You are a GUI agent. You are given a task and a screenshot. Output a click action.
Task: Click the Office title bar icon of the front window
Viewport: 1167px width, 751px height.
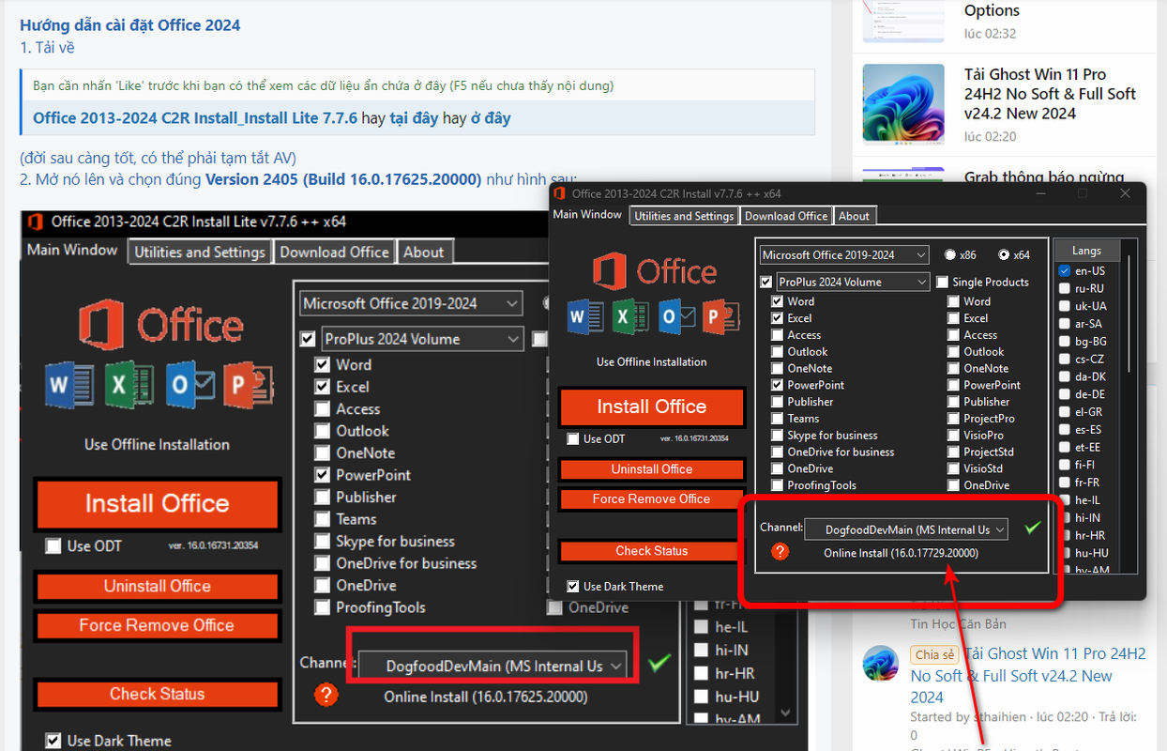[x=560, y=193]
